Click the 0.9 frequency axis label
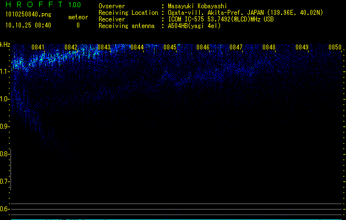Viewport: 346px width, 220px height. coord(4,127)
